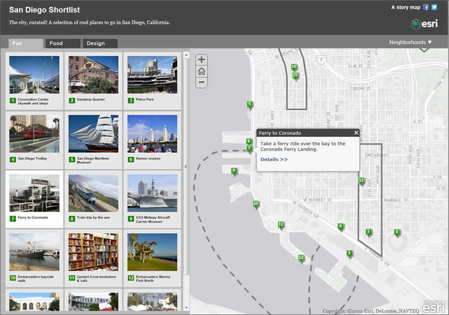Screen dimensions: 449x315
Task: Select Petco Park tile
Action: pos(152,81)
